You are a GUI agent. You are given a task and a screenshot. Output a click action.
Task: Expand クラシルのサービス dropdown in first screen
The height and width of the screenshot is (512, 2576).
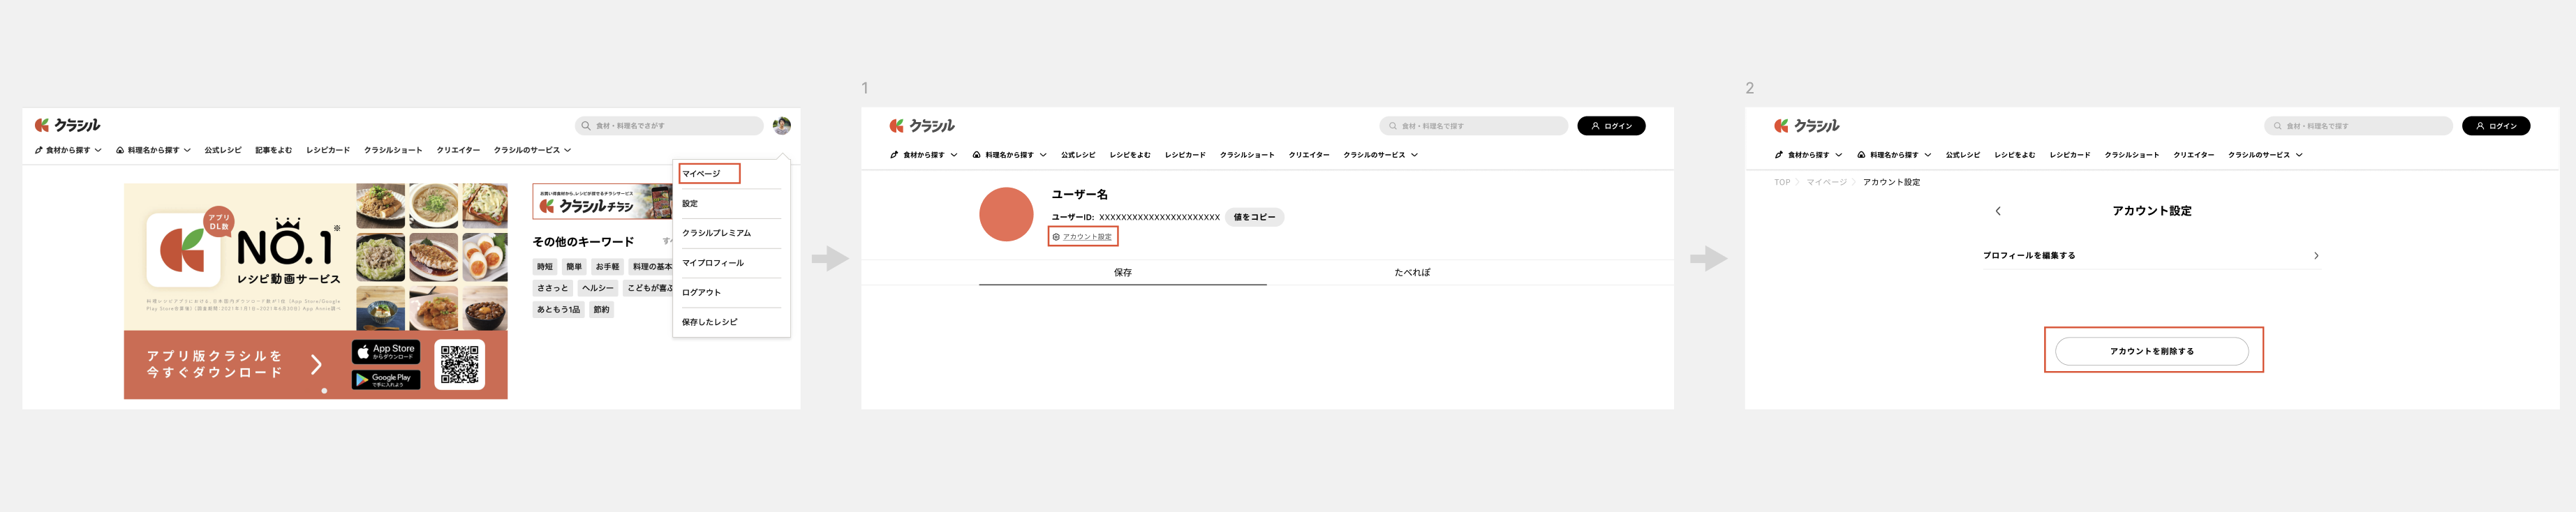tap(532, 150)
